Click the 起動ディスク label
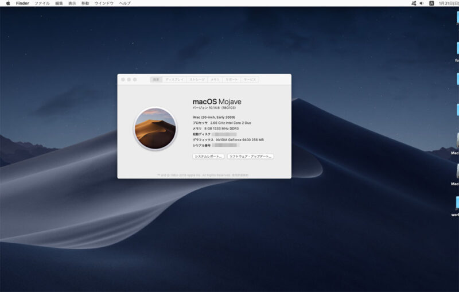Screen dimensions: 459x292 201,134
